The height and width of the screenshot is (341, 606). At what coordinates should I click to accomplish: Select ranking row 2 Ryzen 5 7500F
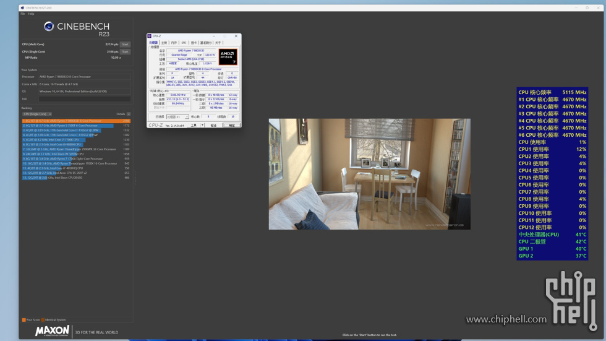(76, 126)
